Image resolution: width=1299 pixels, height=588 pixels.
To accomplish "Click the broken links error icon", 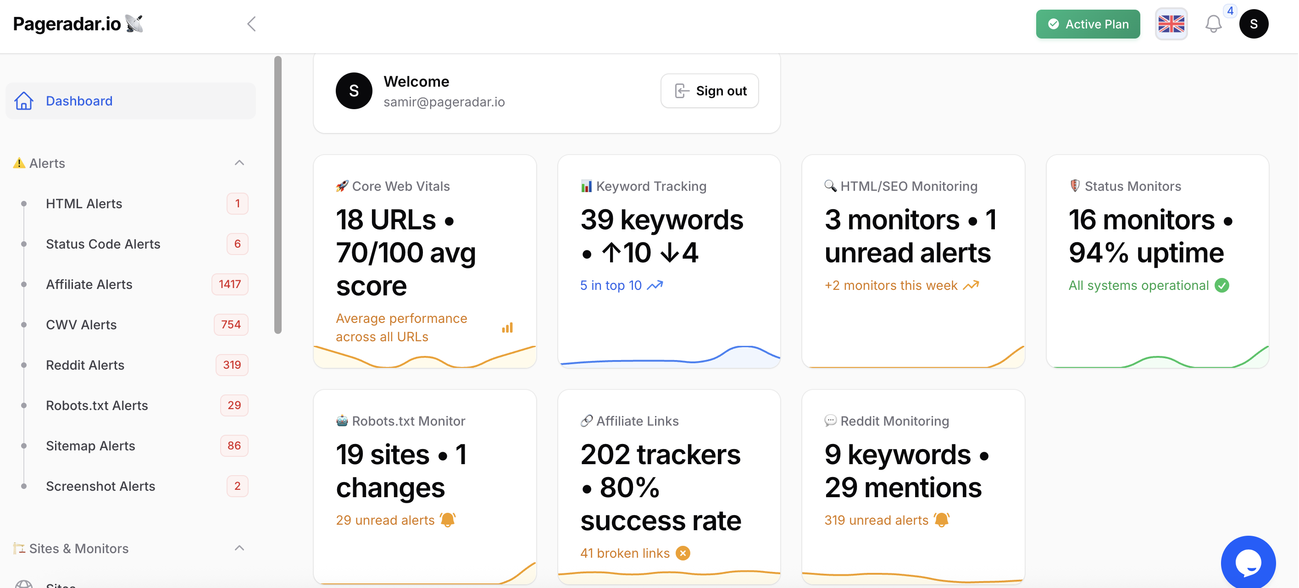I will coord(683,553).
